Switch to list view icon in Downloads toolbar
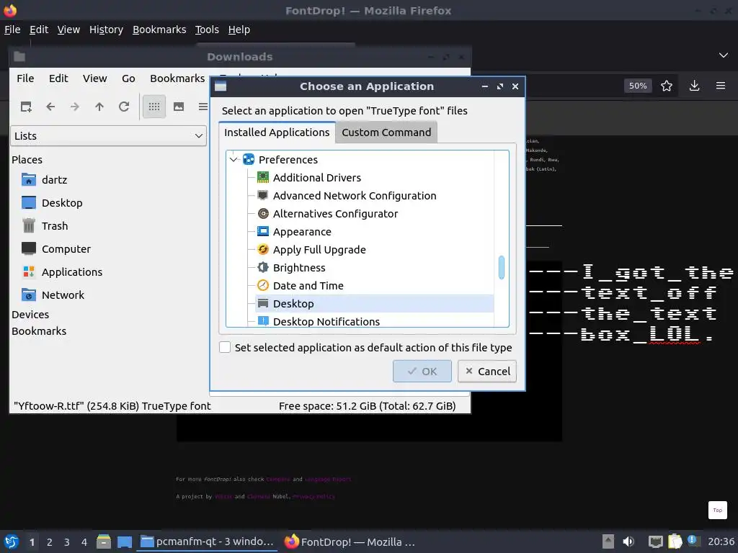This screenshot has height=553, width=738. [x=203, y=107]
